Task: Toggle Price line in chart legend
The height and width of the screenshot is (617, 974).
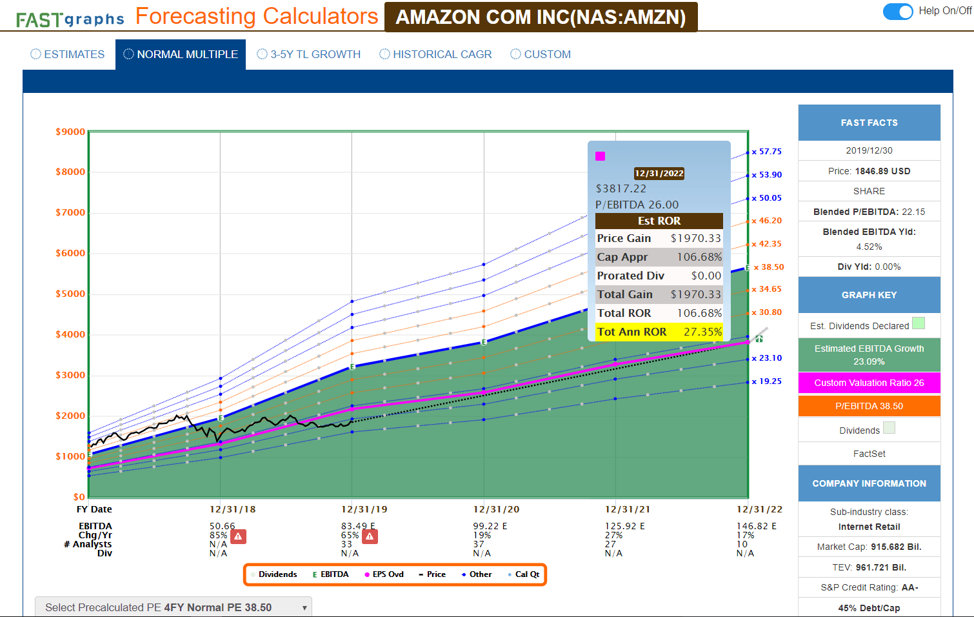Action: click(x=432, y=574)
